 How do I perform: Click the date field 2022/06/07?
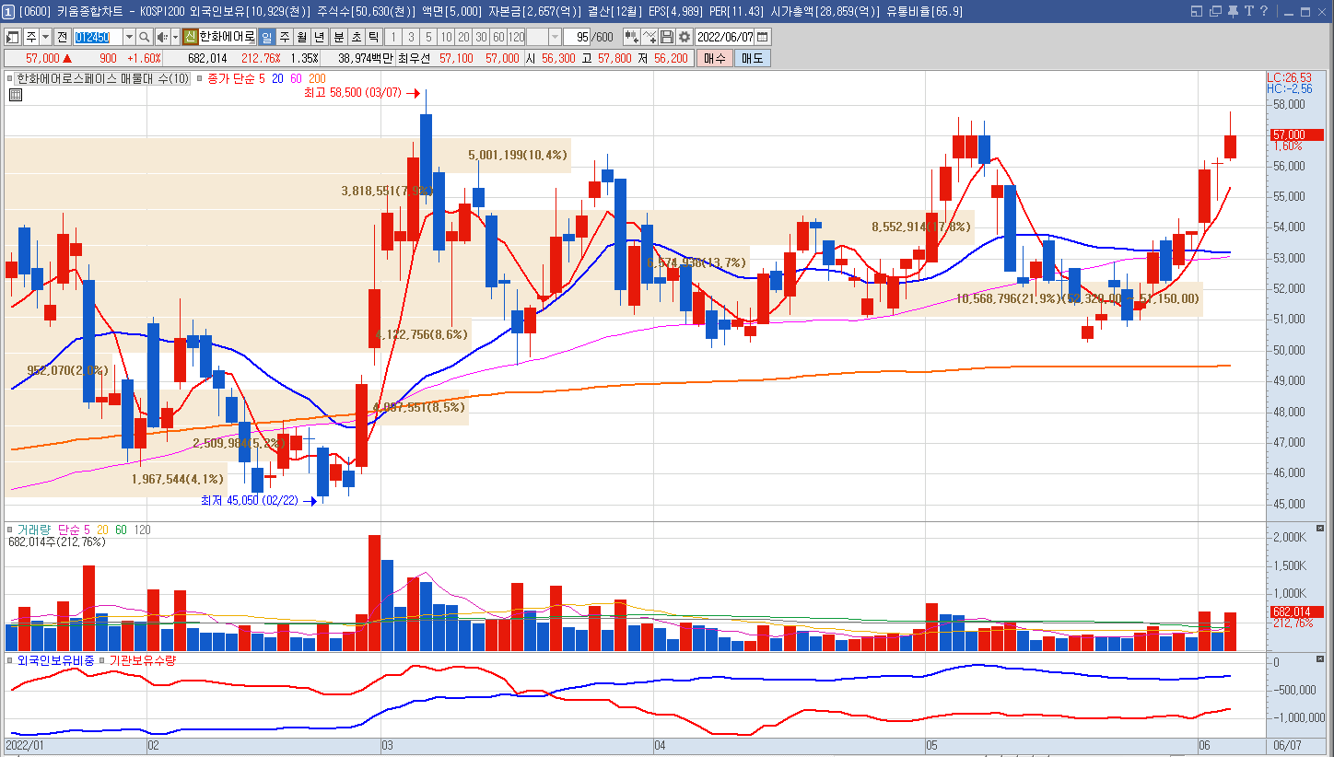725,37
